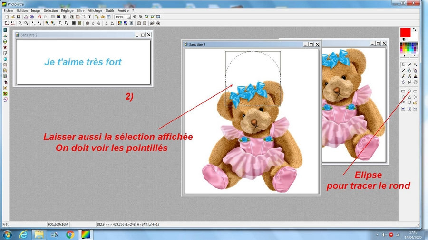This screenshot has width=428, height=240.
Task: Select the Rectangle selection shape tool
Action: pyautogui.click(x=403, y=91)
